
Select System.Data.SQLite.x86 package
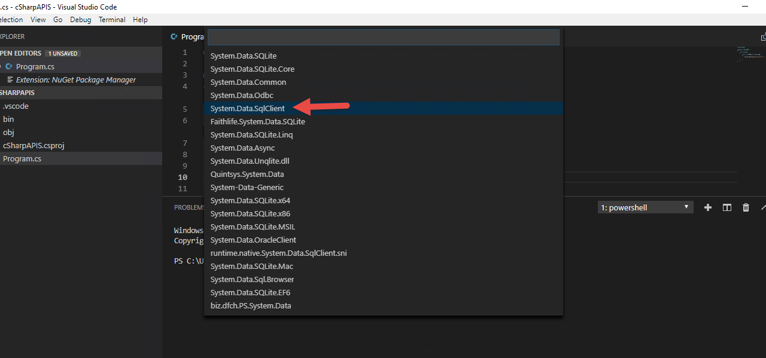click(x=383, y=213)
